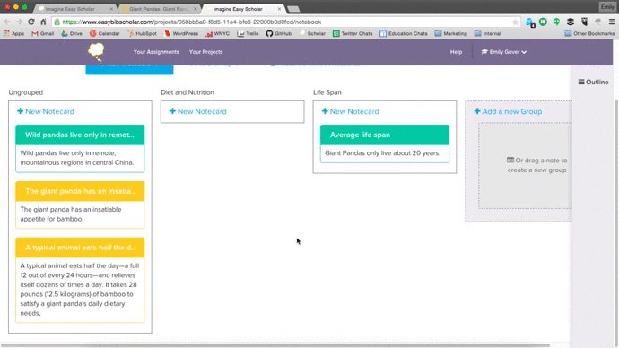The image size is (619, 348).
Task: Click the browser address bar URL
Action: click(192, 22)
